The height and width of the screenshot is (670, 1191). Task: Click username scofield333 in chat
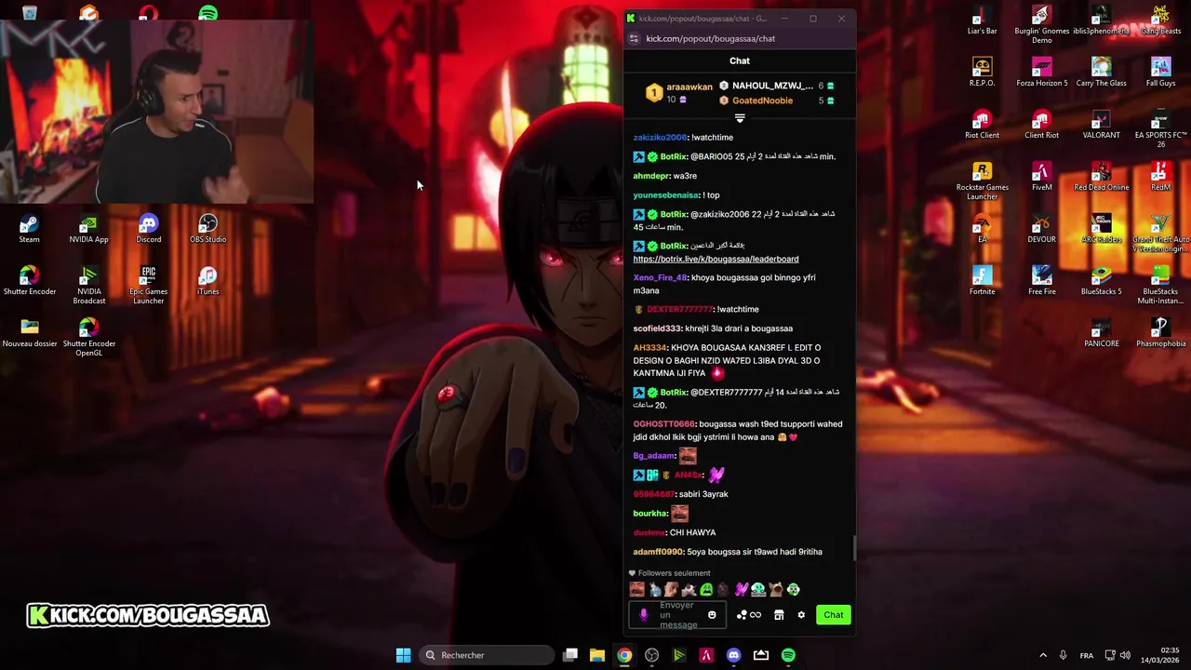click(658, 328)
